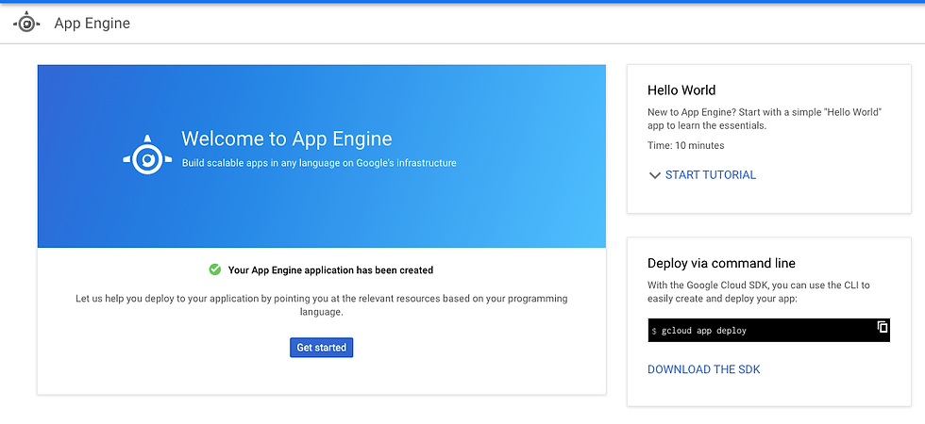This screenshot has height=424, width=925.
Task: Click the App Engine logo in header
Action: pyautogui.click(x=26, y=23)
